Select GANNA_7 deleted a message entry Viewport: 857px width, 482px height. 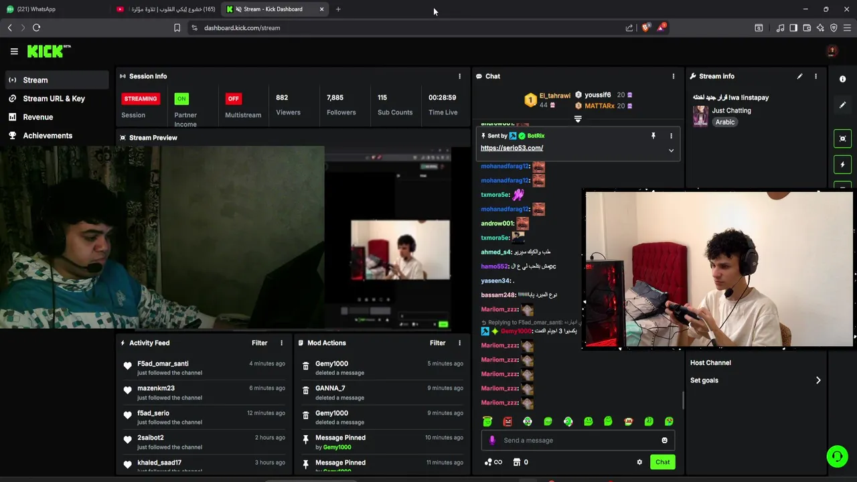[x=382, y=392]
